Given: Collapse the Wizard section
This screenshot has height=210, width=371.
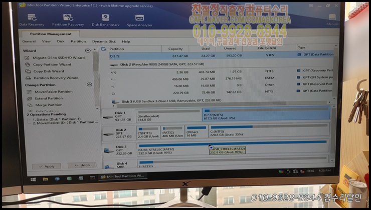Looking at the screenshot, I should coord(88,50).
